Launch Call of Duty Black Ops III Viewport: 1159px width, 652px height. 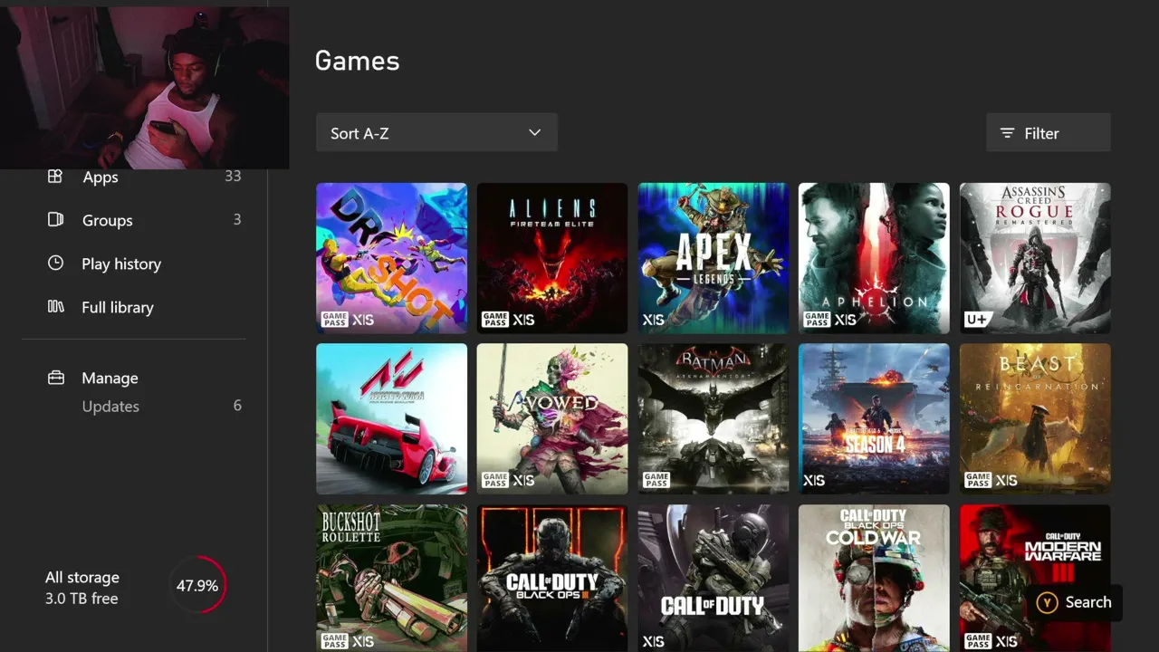click(x=552, y=579)
